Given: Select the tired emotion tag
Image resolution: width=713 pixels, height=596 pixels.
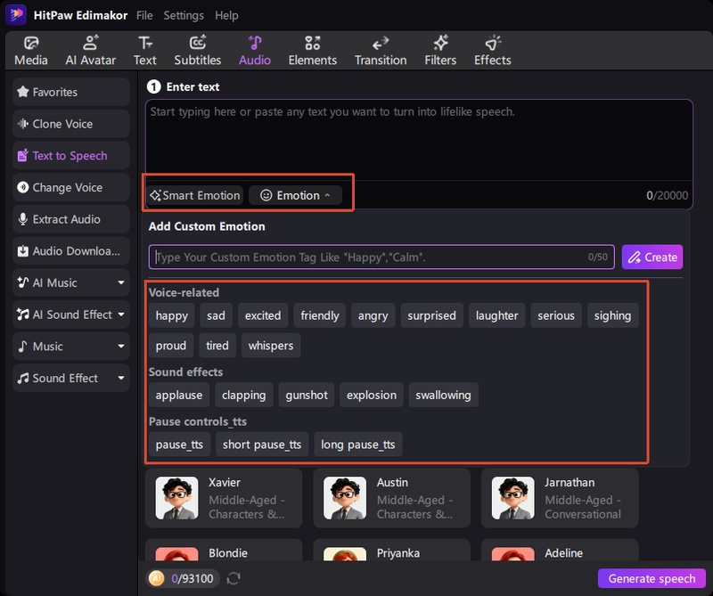Looking at the screenshot, I should (217, 346).
